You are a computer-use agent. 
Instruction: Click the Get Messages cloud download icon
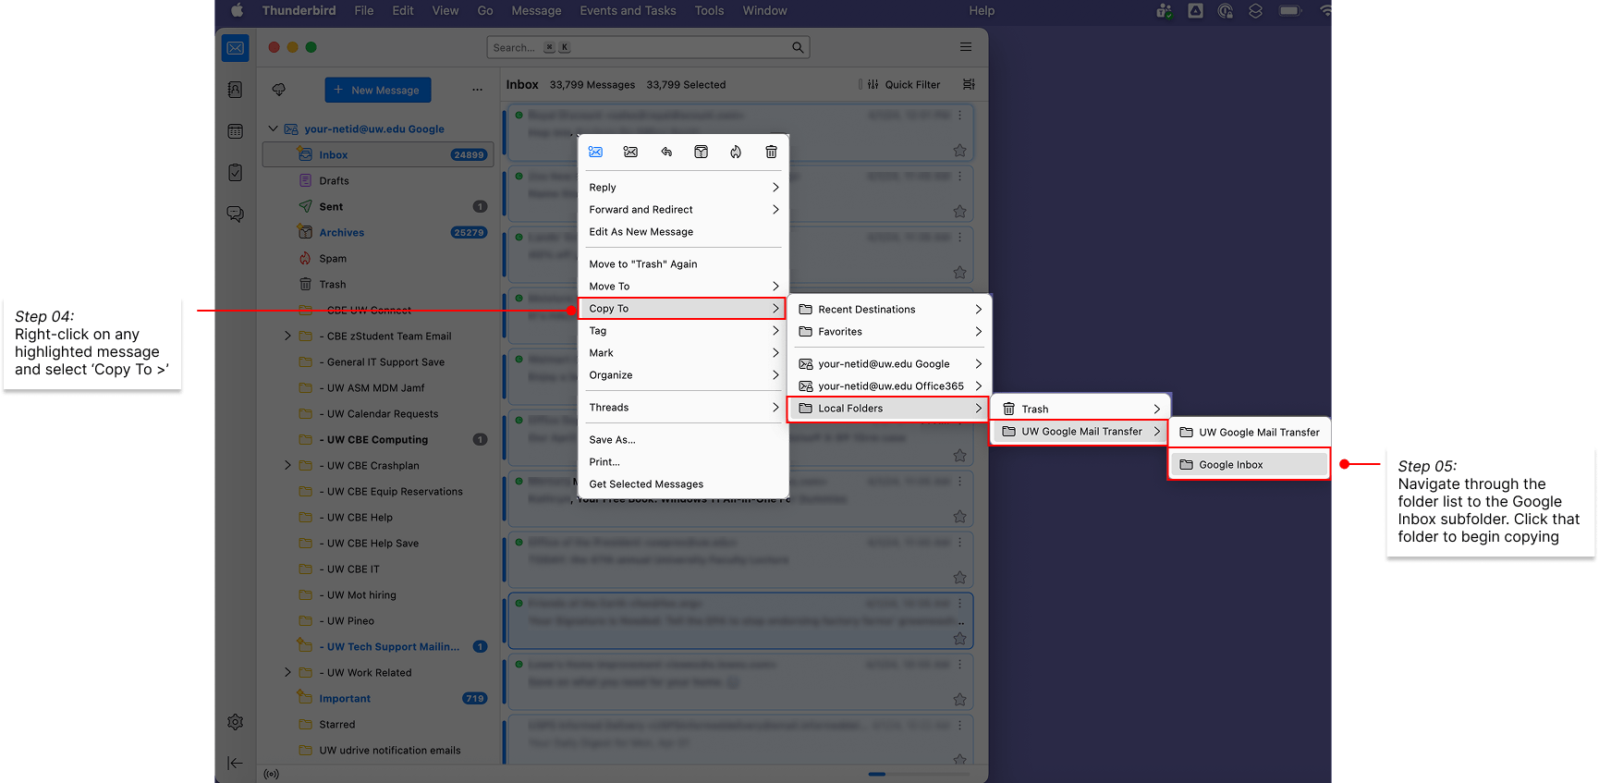point(278,90)
